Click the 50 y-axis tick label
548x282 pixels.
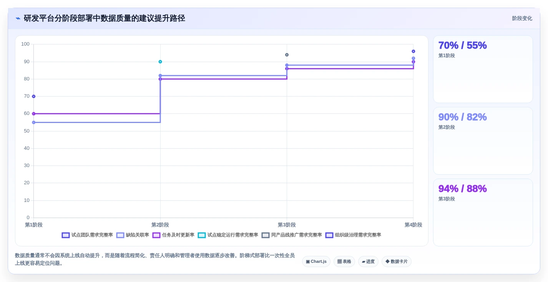pyautogui.click(x=27, y=131)
